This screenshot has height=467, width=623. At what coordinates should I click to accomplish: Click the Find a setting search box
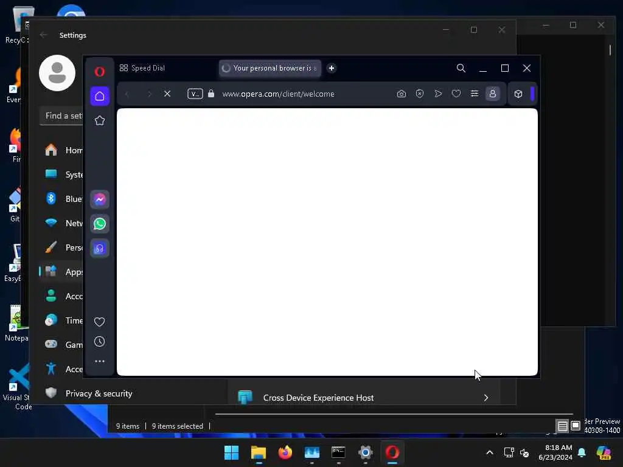(x=61, y=116)
